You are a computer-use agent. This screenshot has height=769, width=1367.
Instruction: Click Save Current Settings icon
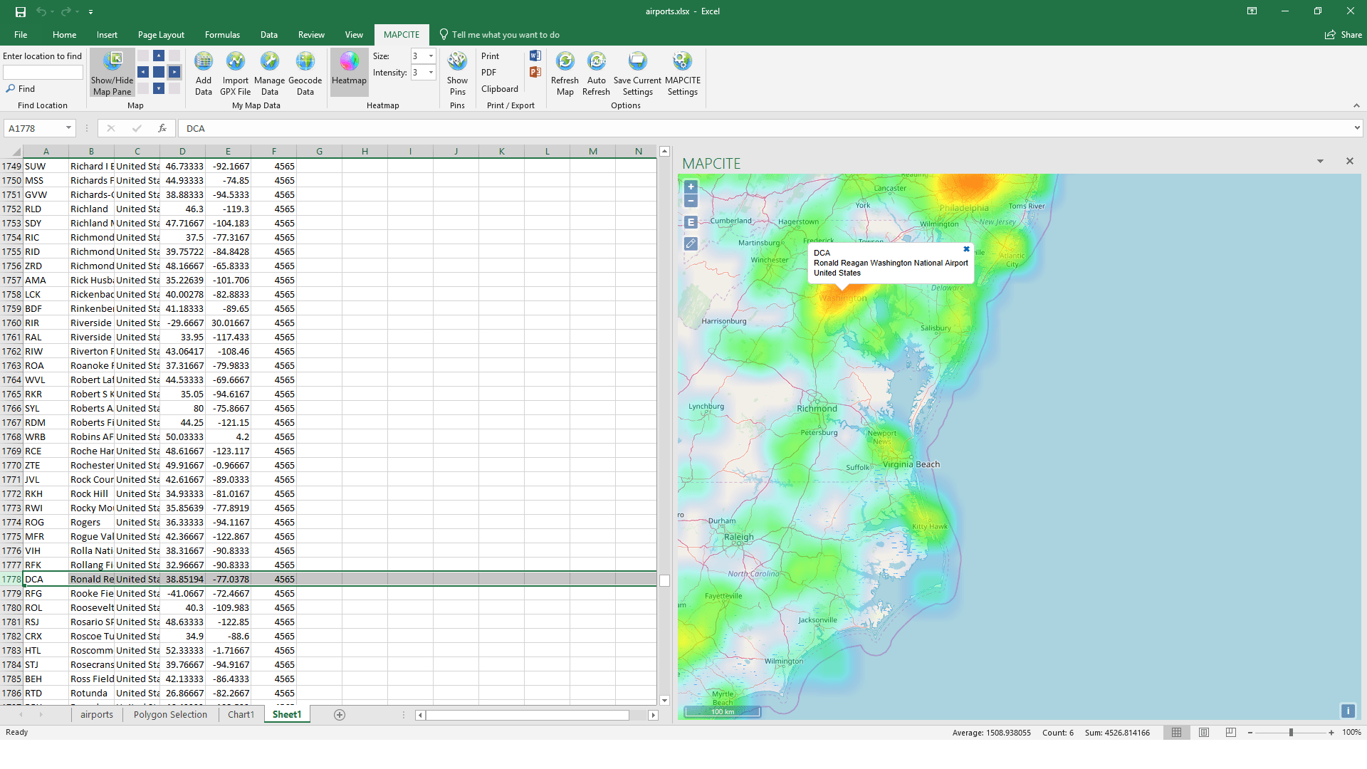point(637,73)
